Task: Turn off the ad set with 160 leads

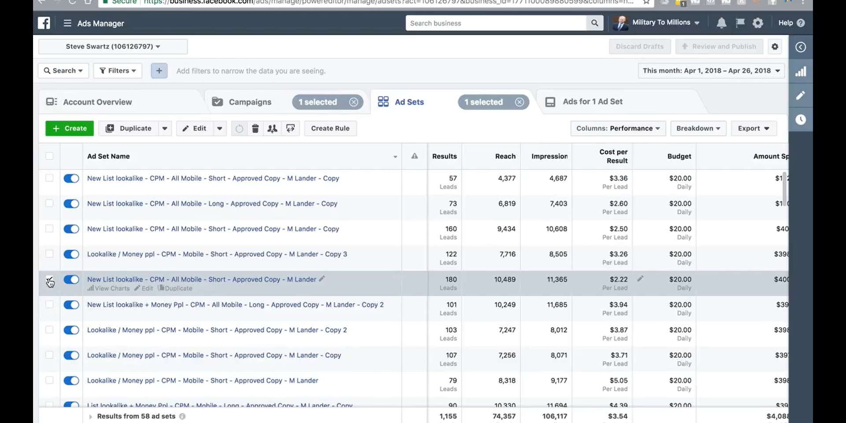Action: [71, 229]
